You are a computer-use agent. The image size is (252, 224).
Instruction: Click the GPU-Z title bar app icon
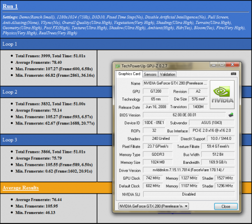pyautogui.click(x=118, y=66)
